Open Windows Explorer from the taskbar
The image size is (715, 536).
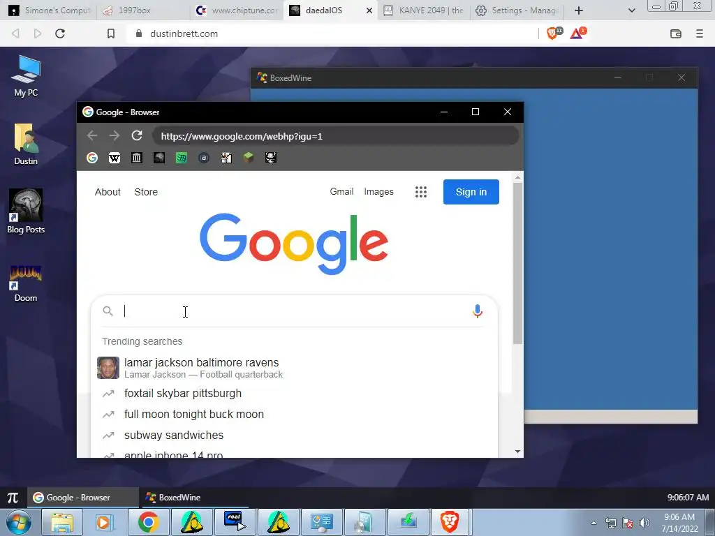[62, 522]
